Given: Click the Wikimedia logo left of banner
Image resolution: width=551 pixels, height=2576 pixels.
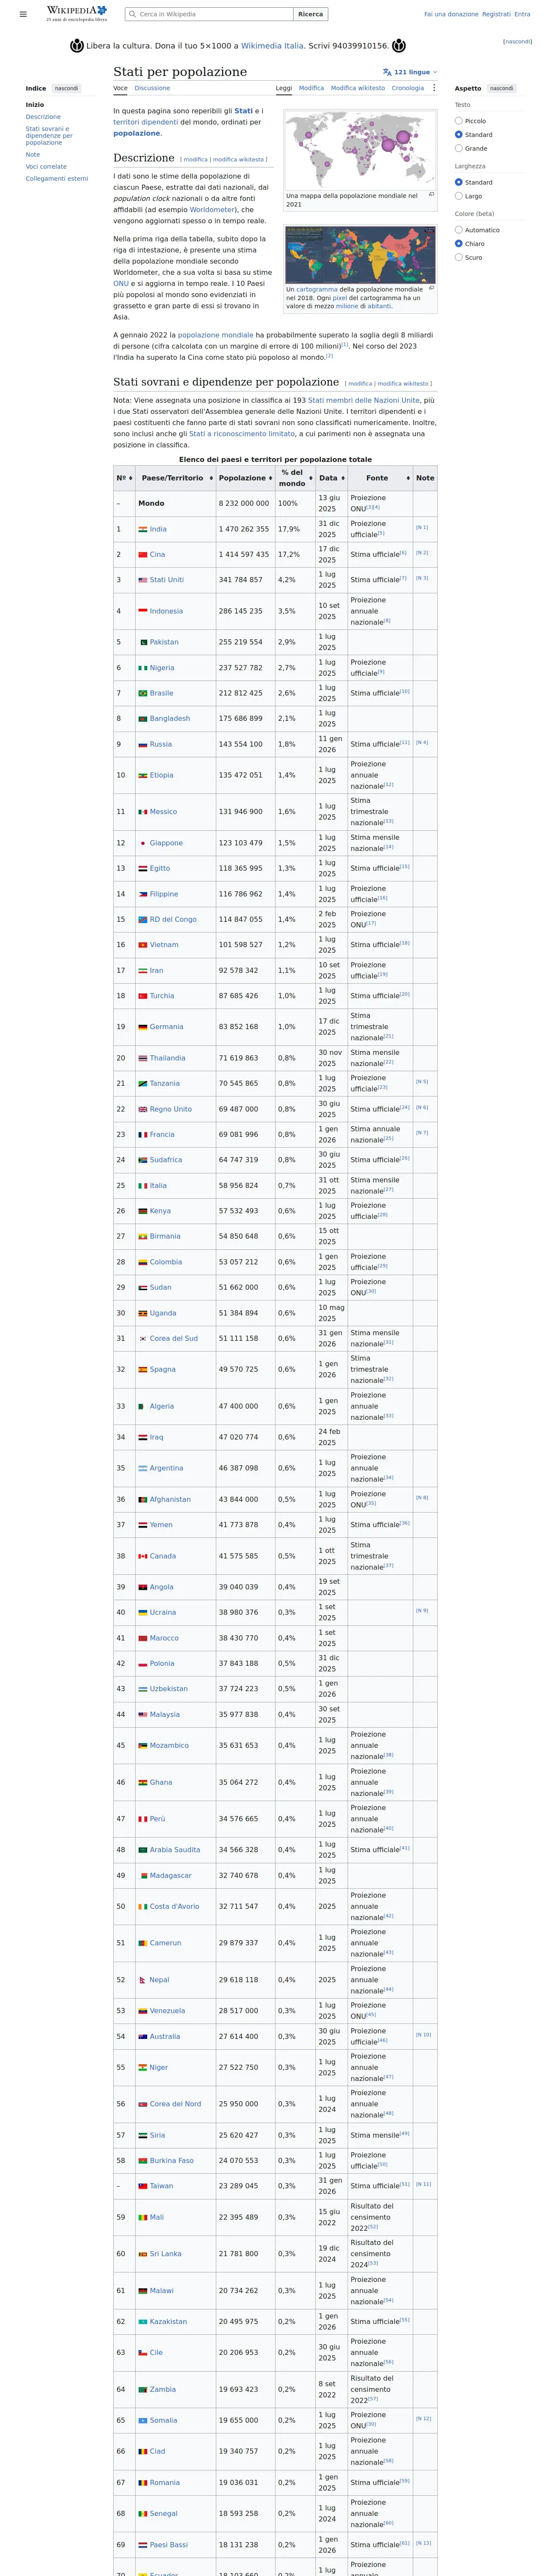Looking at the screenshot, I should (x=77, y=46).
